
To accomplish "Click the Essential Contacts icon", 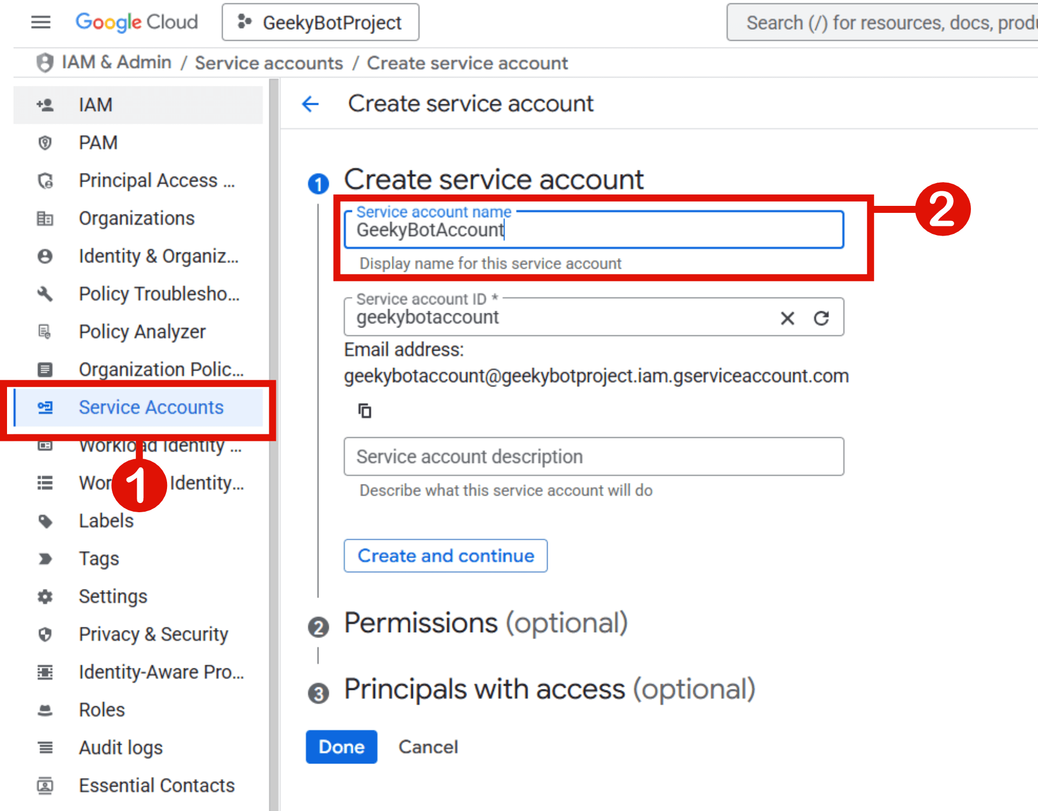I will click(x=45, y=786).
